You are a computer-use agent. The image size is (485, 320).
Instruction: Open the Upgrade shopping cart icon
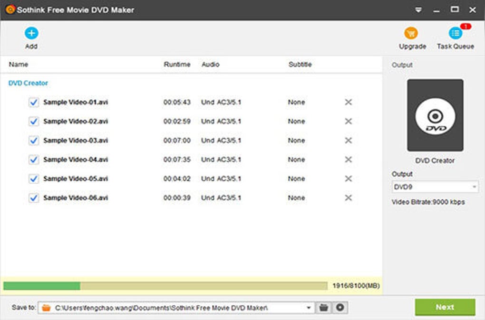coord(411,33)
